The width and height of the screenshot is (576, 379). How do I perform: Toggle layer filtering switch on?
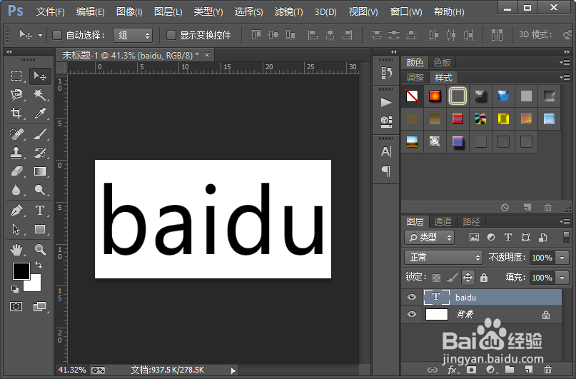(566, 237)
